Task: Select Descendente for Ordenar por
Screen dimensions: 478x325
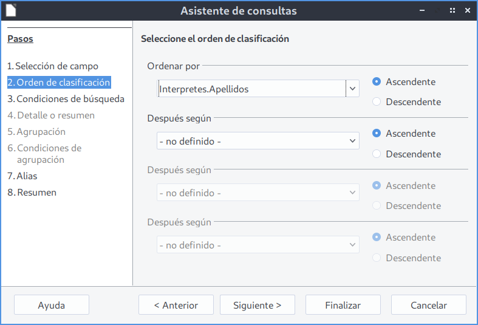Action: click(x=377, y=102)
